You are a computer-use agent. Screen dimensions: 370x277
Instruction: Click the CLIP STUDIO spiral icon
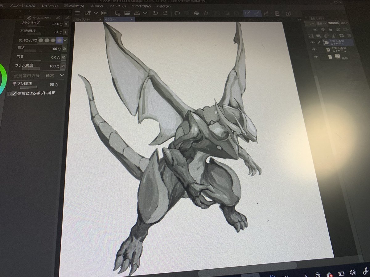click(104, 13)
